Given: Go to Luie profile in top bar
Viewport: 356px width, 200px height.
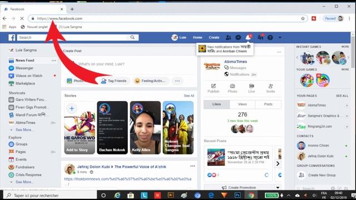Looking at the screenshot, I should [179, 37].
